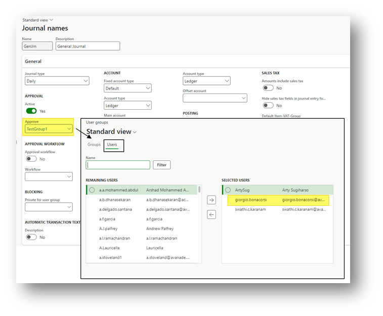Toggle the Active approval switch

point(31,111)
